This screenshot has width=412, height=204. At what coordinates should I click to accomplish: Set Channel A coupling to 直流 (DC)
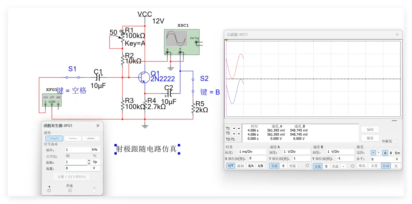(292, 166)
